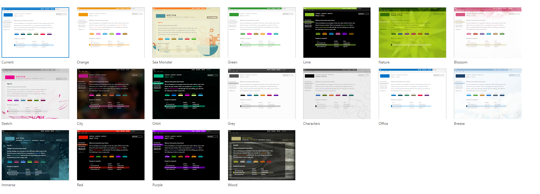This screenshot has width=540, height=194.
Task: Click the 'Sea Monster' theme name
Action: point(162,62)
